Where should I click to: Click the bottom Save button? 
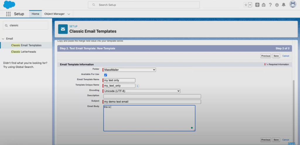pos(276,140)
